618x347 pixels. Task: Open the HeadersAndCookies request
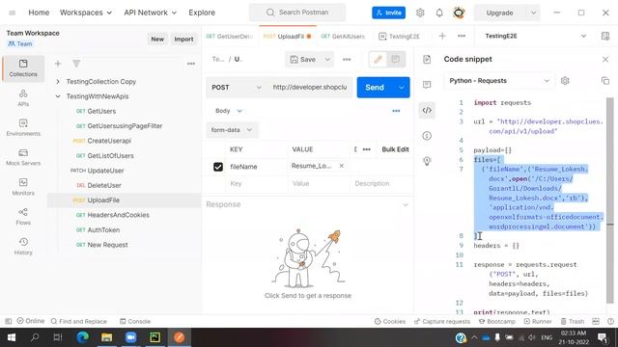pos(118,215)
